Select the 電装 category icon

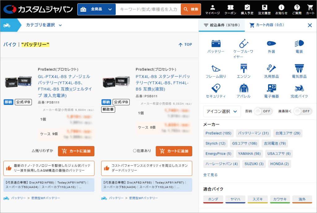(x=299, y=46)
